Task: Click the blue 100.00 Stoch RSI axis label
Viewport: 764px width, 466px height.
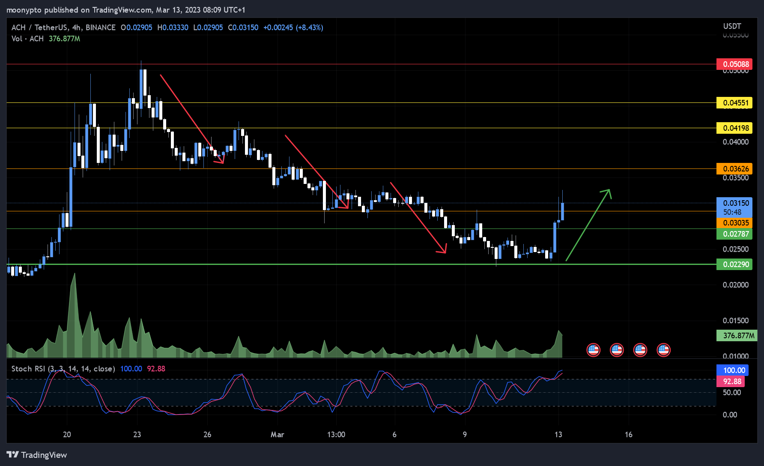Action: point(732,370)
